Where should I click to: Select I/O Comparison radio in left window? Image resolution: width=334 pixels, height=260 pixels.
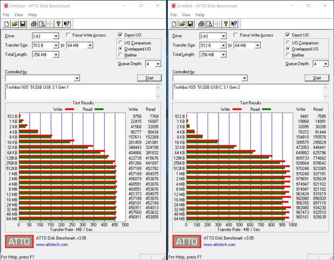coord(120,43)
